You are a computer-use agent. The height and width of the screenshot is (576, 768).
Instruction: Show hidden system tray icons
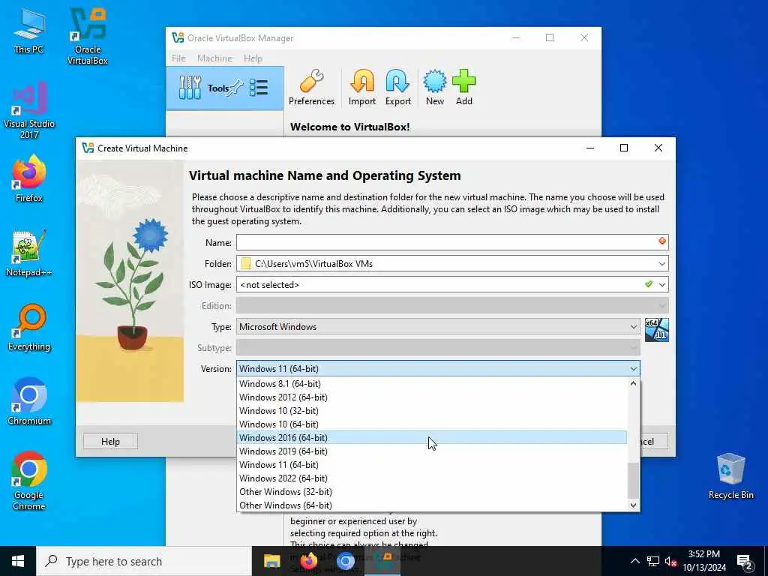(x=634, y=561)
